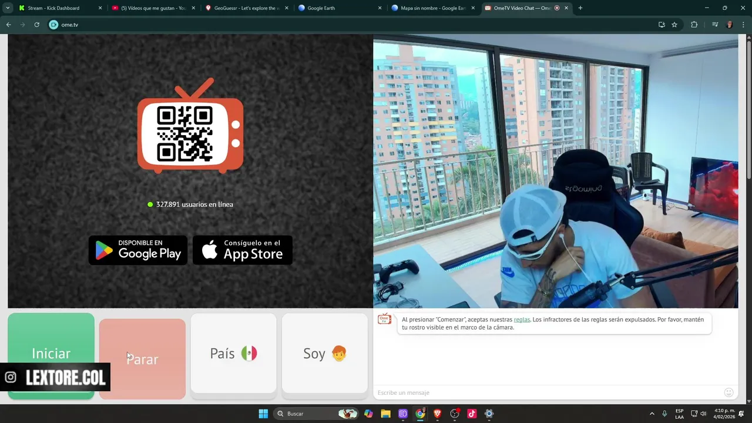
Task: Open the tab search dropdown arrow
Action: pos(8,8)
